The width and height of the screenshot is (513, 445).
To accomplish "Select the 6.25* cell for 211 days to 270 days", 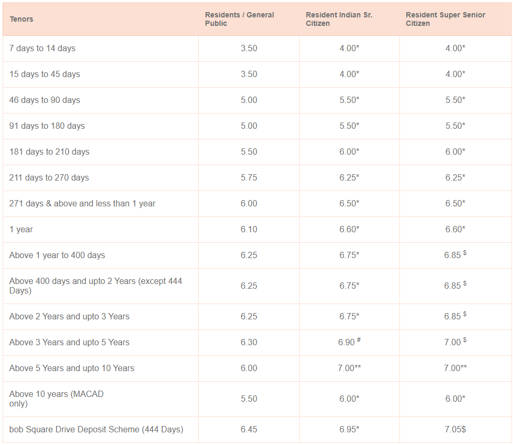I will 350,177.
